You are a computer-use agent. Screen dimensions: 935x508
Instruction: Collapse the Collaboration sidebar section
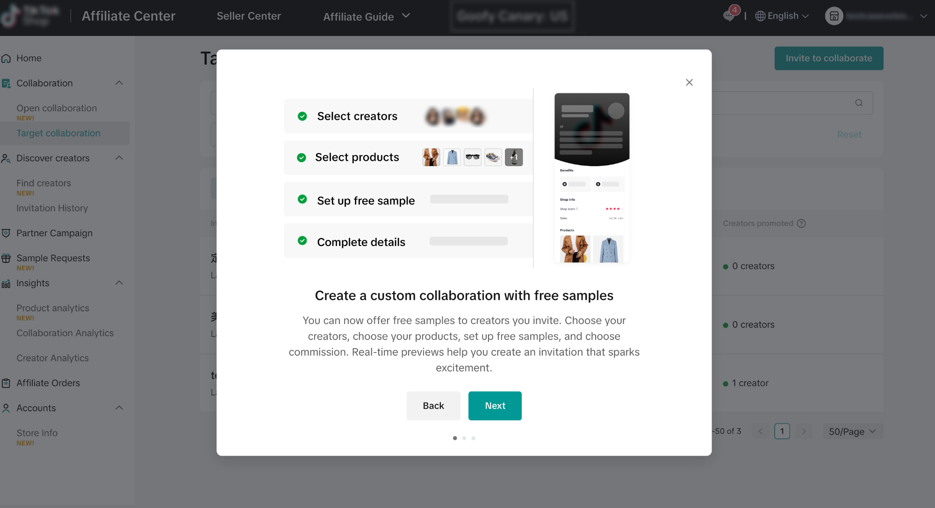click(119, 83)
